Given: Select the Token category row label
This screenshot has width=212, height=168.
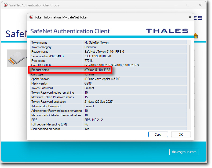Looking at the screenshot, I should tap(41, 47).
